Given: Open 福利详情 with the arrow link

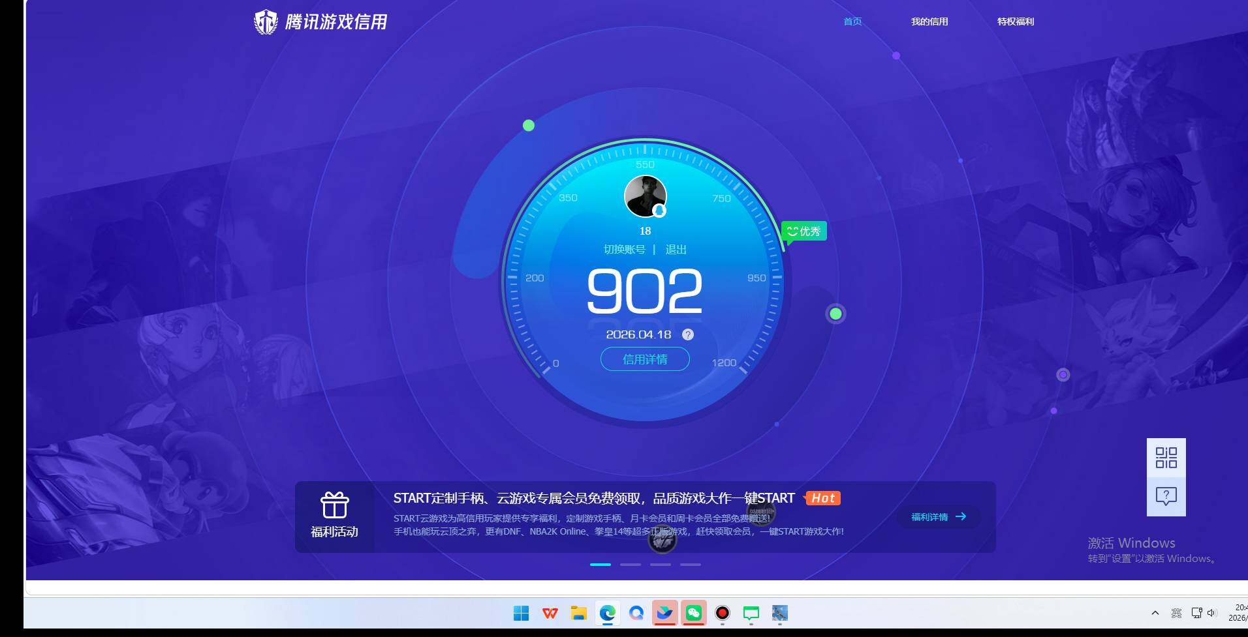Looking at the screenshot, I should pyautogui.click(x=937, y=516).
